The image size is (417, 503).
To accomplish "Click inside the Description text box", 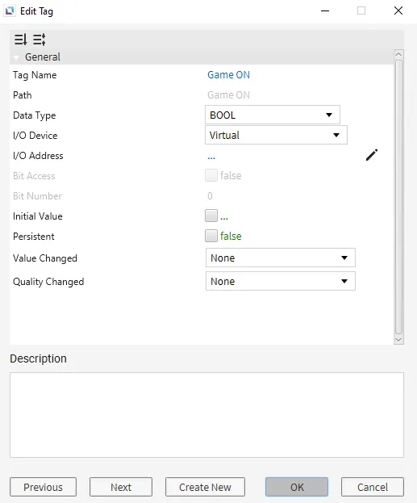I will click(x=206, y=415).
